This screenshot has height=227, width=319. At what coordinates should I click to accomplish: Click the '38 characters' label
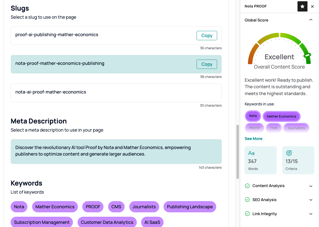(211, 77)
